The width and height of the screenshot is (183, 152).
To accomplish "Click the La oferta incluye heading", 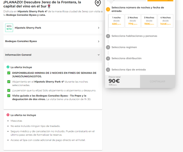I will [x=21, y=67].
